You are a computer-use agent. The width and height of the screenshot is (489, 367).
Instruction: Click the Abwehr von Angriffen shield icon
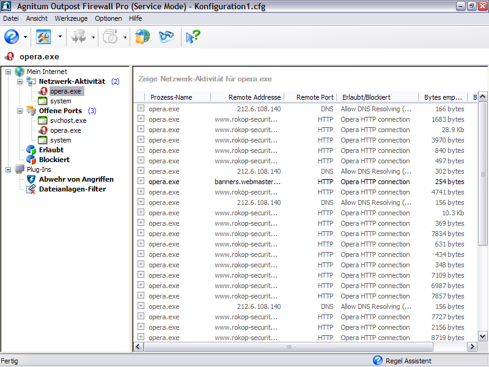(x=31, y=179)
